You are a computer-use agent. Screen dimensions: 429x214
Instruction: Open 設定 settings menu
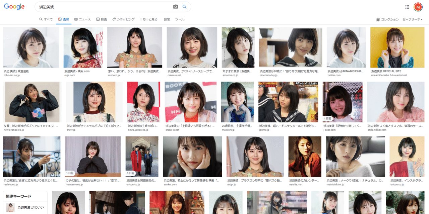[167, 19]
